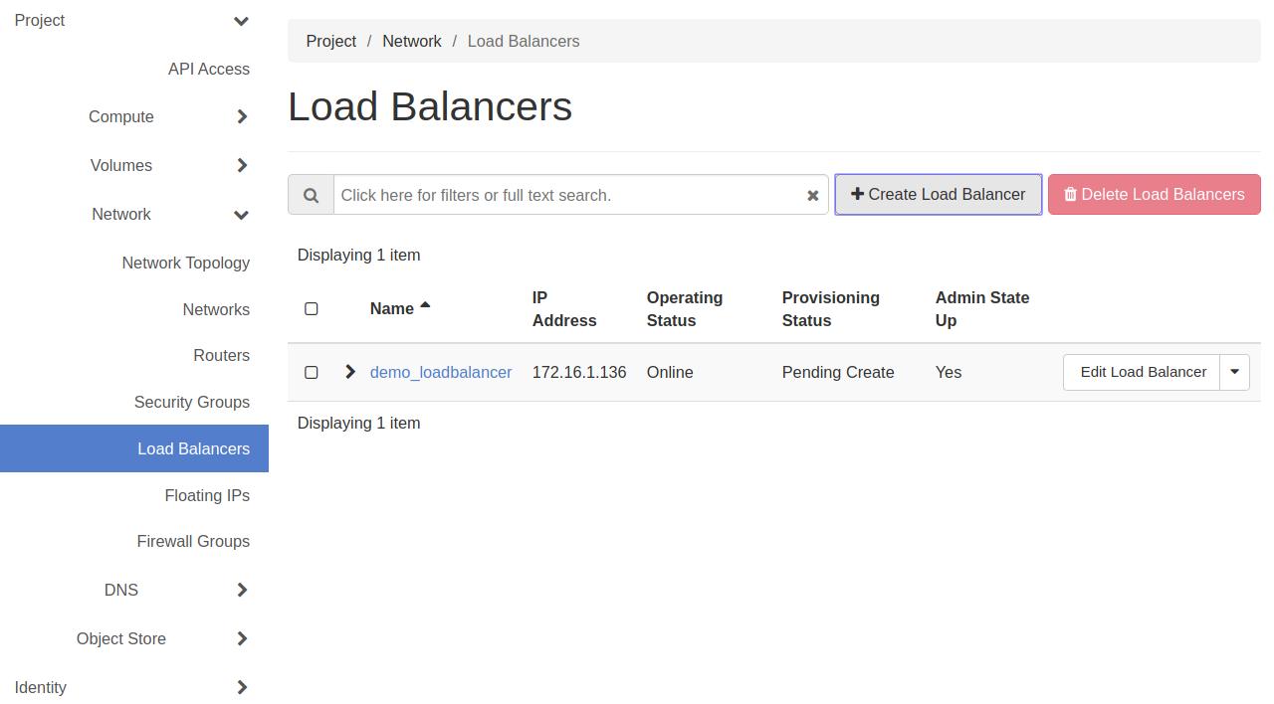Expand the DNS section chevron

point(242,591)
